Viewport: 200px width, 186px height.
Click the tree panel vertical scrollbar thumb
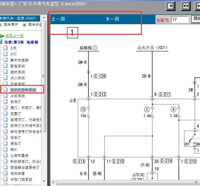(x=44, y=76)
